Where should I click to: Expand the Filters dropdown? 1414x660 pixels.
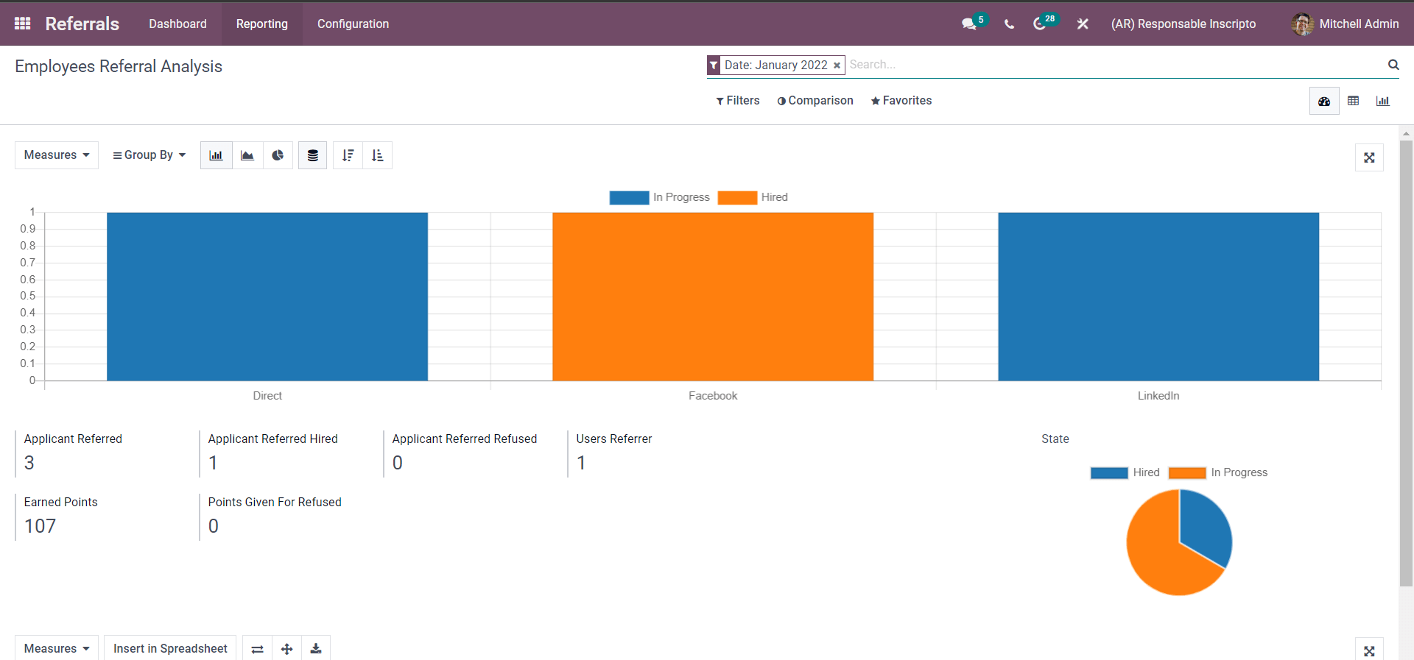[x=737, y=101]
